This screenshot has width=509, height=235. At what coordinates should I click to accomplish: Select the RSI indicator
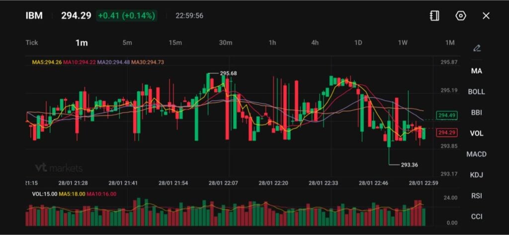(476, 196)
